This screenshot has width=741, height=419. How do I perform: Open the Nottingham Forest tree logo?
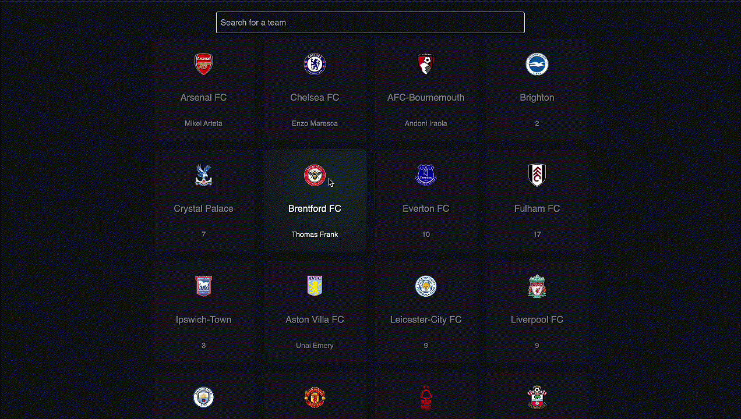pyautogui.click(x=426, y=397)
